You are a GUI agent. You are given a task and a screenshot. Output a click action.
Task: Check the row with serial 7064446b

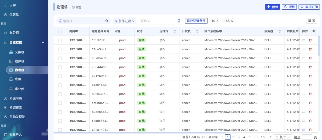click(x=60, y=67)
